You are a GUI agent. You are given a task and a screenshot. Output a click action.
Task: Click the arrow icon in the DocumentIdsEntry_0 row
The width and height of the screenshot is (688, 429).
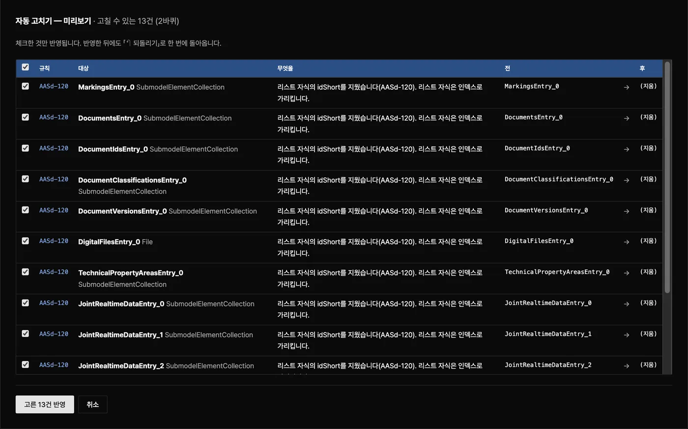pos(627,149)
